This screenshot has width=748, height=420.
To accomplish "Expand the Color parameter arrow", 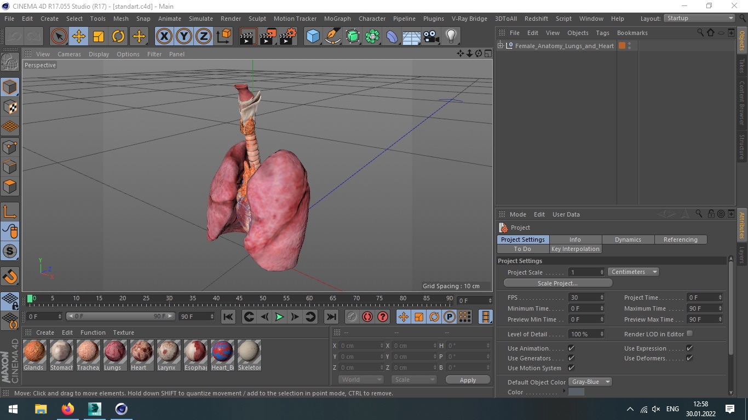I will (565, 392).
